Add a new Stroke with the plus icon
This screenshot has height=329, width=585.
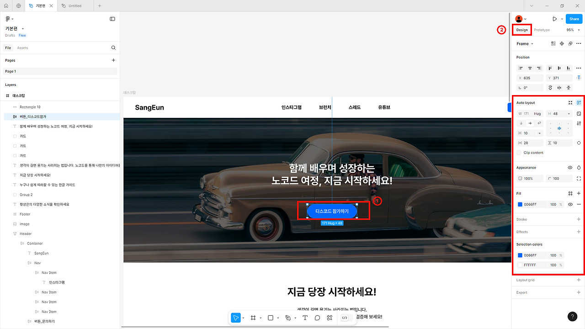click(x=579, y=219)
